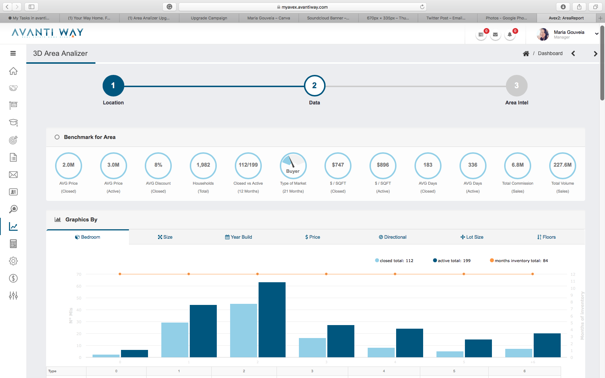Screen dimensions: 605x378
Task: Open the calculator icon in sidebar
Action: (13, 244)
